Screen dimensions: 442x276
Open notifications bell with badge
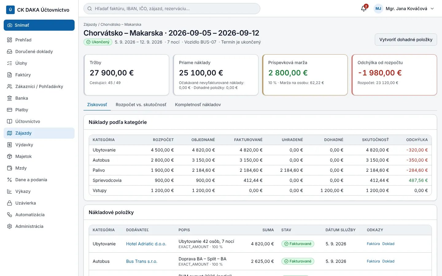[x=364, y=8]
